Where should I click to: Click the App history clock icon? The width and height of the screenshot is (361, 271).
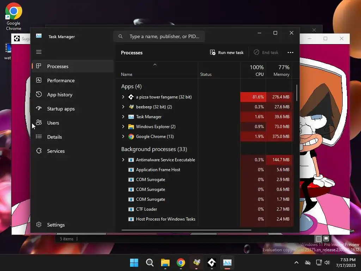click(x=39, y=94)
